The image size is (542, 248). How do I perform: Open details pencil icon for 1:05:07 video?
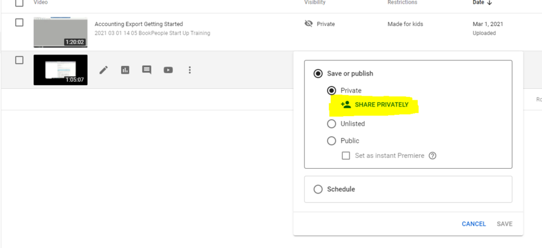point(103,70)
